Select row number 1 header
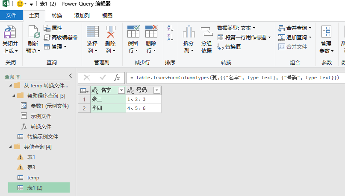345x196 pixels. click(x=84, y=99)
